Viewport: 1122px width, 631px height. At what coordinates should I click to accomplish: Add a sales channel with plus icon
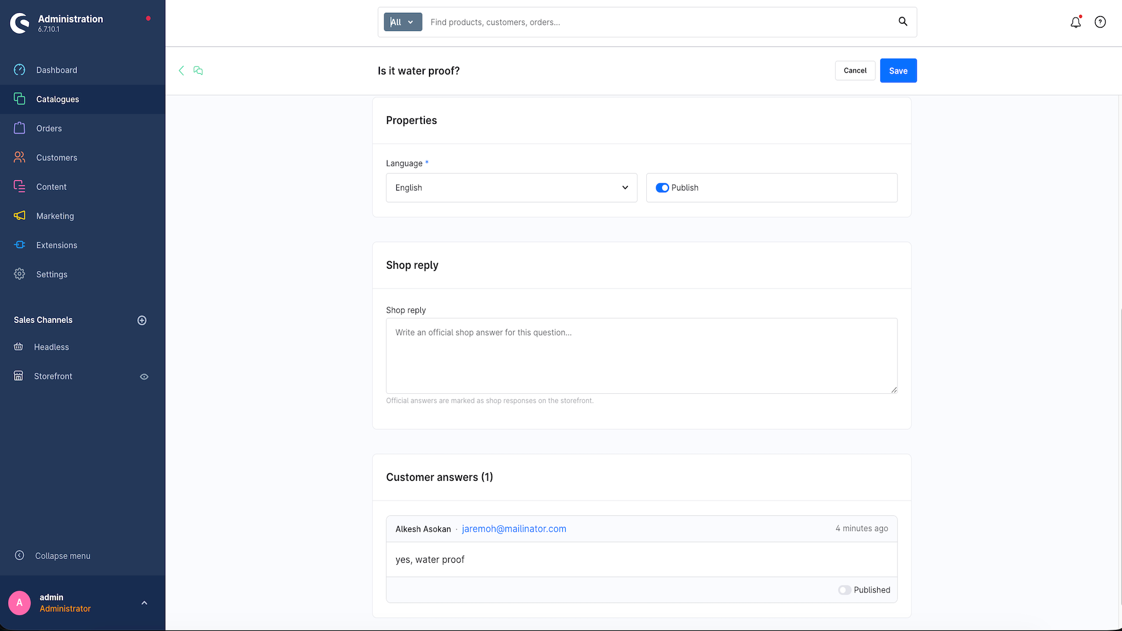142,320
